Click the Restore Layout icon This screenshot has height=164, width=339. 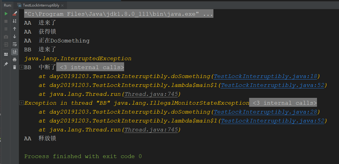click(x=6, y=54)
